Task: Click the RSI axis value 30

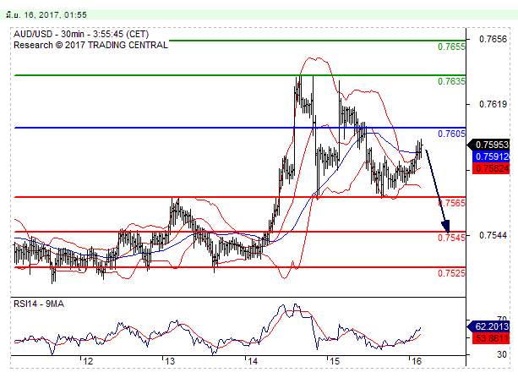Action: click(x=501, y=354)
